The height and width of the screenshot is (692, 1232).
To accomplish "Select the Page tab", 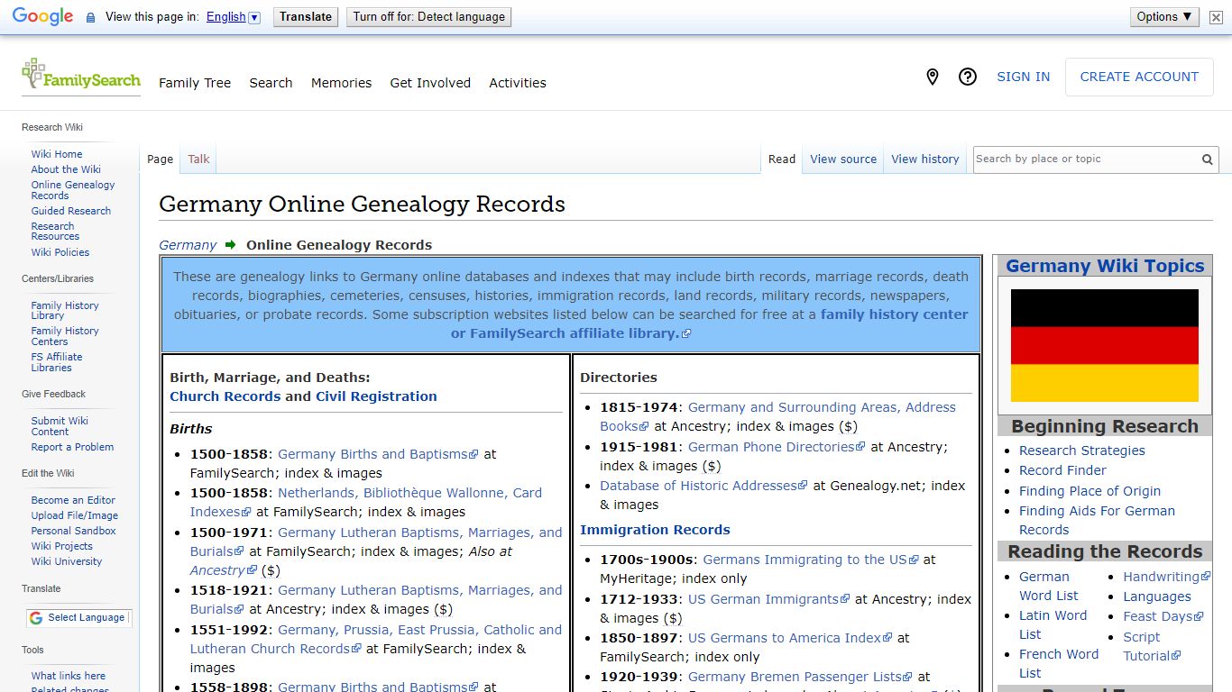I will pos(160,159).
